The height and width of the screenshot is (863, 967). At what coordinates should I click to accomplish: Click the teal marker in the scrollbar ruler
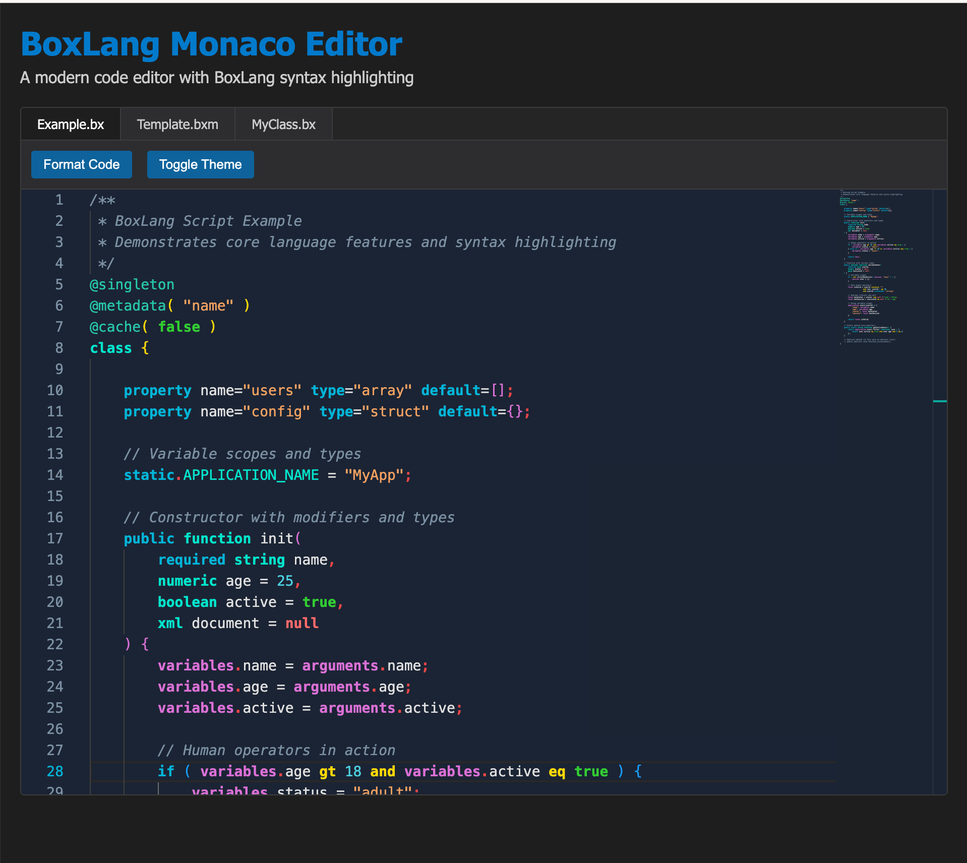click(940, 401)
